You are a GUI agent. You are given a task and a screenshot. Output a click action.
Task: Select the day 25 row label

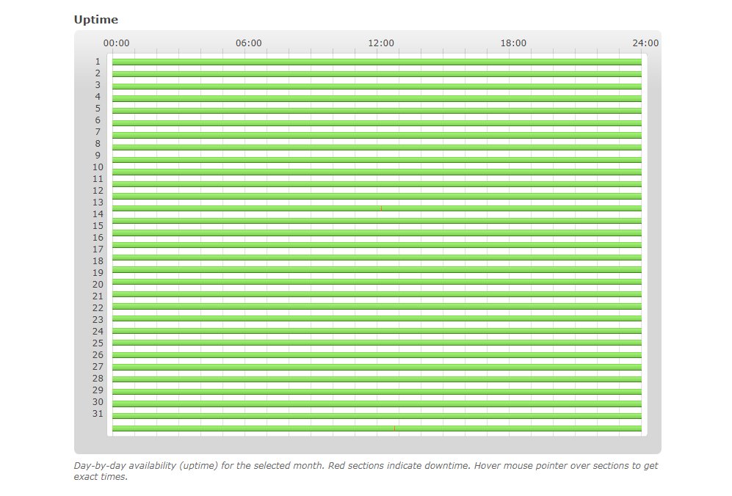click(98, 343)
